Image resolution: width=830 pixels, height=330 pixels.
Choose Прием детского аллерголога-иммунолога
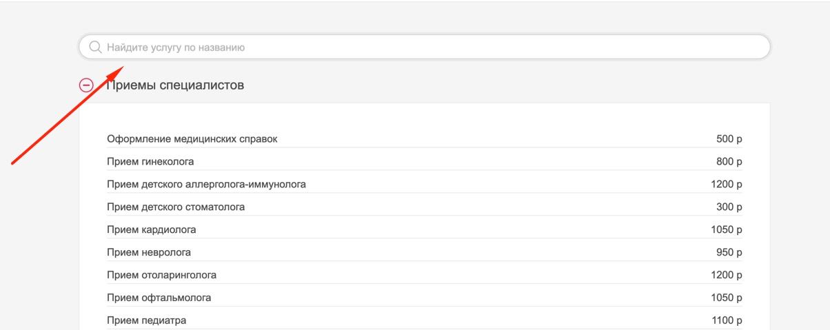tap(206, 185)
